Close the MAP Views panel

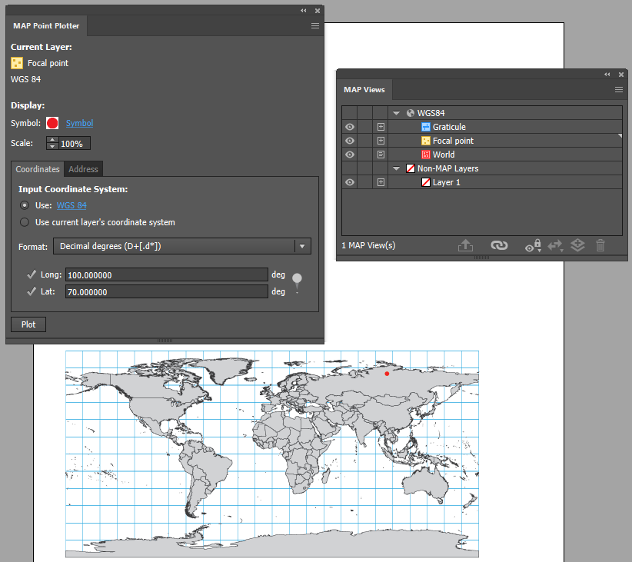[621, 75]
